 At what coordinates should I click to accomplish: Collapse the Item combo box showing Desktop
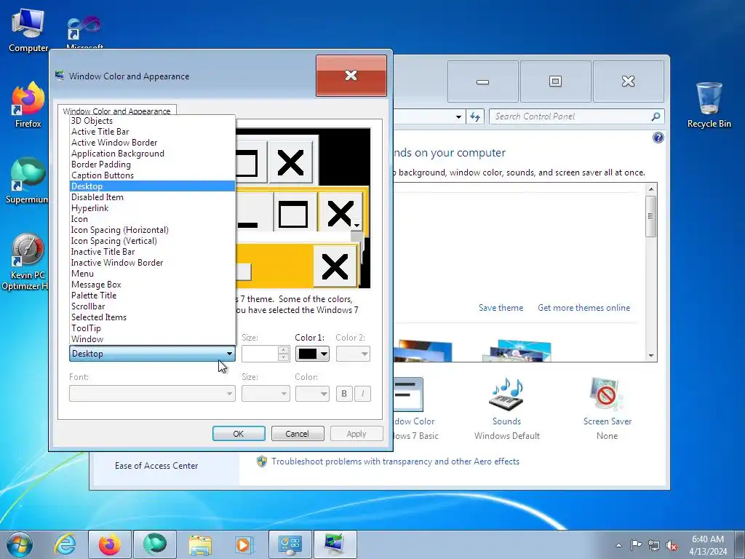coord(152,354)
